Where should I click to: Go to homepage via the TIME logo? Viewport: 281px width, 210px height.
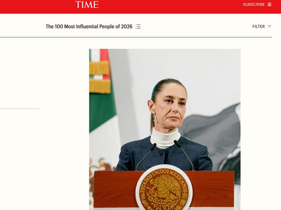pos(87,4)
